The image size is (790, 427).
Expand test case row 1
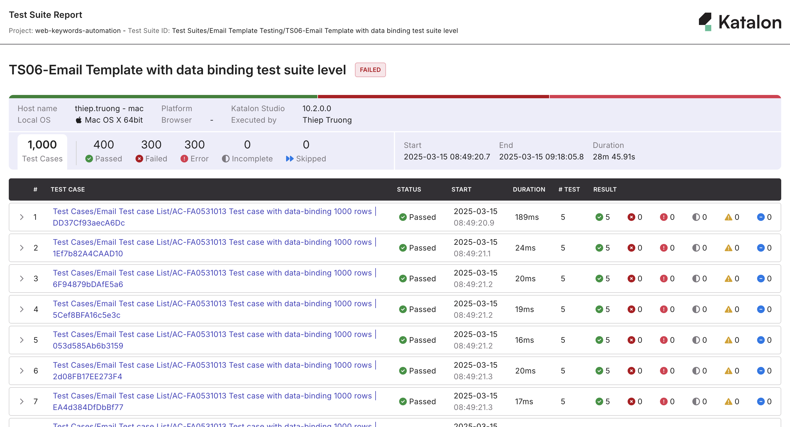(x=21, y=217)
